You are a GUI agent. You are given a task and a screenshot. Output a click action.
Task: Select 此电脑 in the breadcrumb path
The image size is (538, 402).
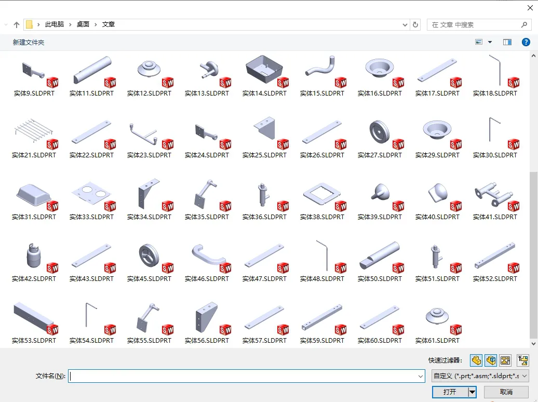55,24
